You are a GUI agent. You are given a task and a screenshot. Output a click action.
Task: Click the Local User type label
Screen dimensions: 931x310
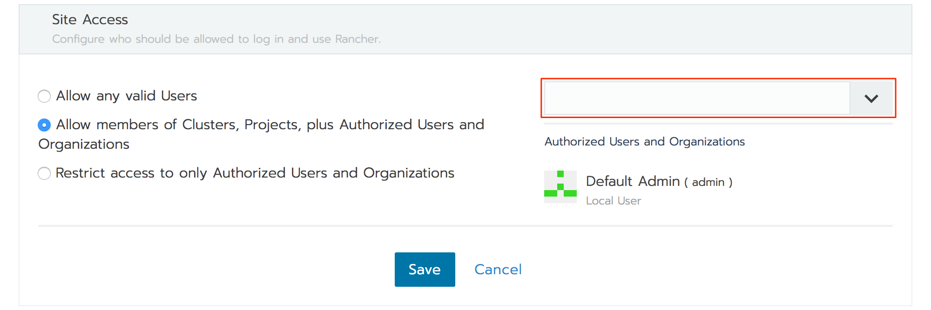(x=613, y=201)
